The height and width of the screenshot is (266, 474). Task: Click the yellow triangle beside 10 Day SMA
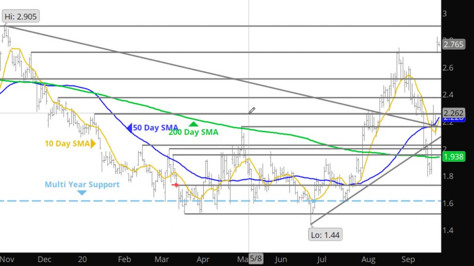[94, 144]
